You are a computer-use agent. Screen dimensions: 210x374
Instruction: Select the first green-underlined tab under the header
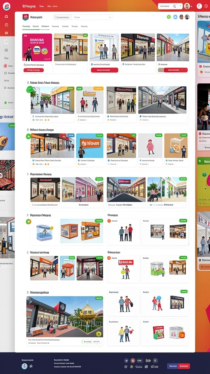pyautogui.click(x=26, y=26)
